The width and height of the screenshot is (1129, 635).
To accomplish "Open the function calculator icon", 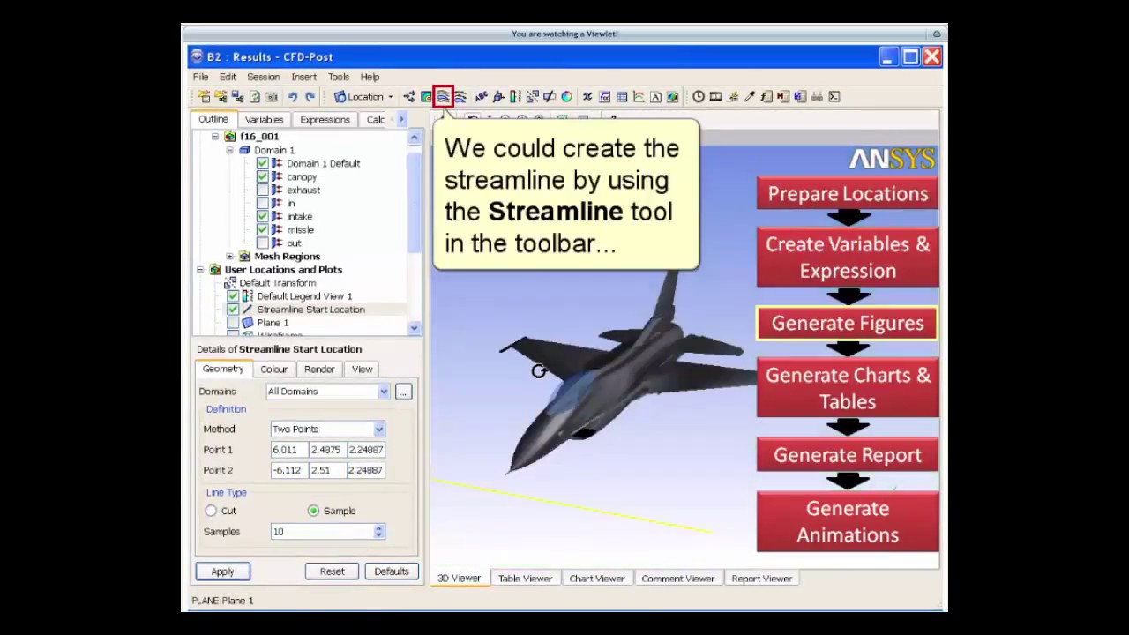I will point(766,97).
